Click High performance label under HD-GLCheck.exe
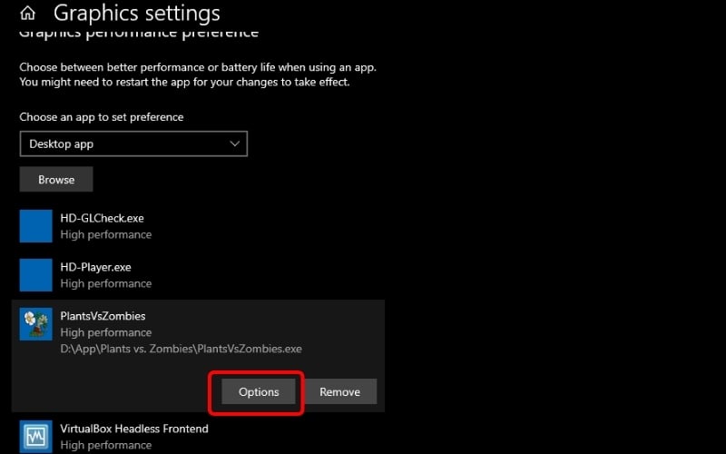This screenshot has height=454, width=726. pyautogui.click(x=105, y=234)
